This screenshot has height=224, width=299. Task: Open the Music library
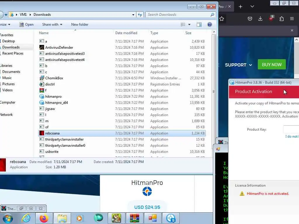7,78
